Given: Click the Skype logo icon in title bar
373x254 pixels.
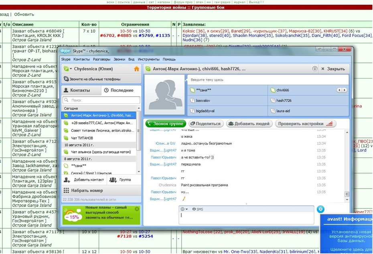Looking at the screenshot, I should tap(65, 51).
